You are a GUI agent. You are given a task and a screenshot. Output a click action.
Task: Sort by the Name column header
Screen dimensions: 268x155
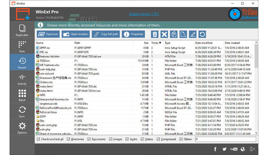54,43
